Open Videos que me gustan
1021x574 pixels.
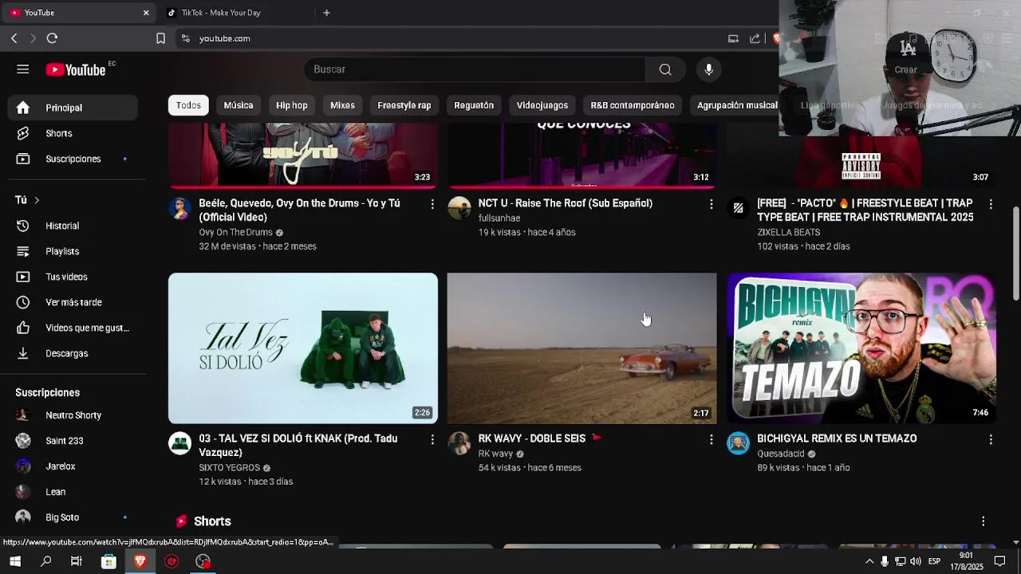click(x=73, y=328)
